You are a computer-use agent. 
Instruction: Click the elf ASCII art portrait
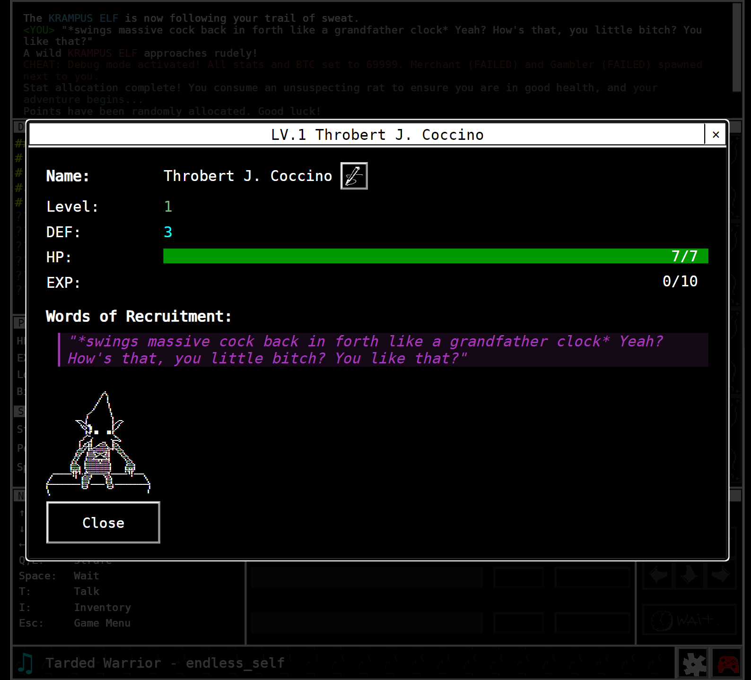pyautogui.click(x=98, y=443)
